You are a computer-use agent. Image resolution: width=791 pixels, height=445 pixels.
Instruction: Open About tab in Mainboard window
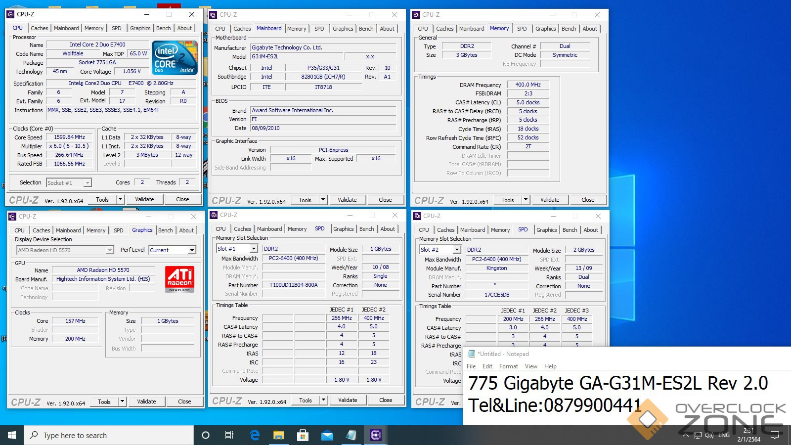click(x=387, y=29)
